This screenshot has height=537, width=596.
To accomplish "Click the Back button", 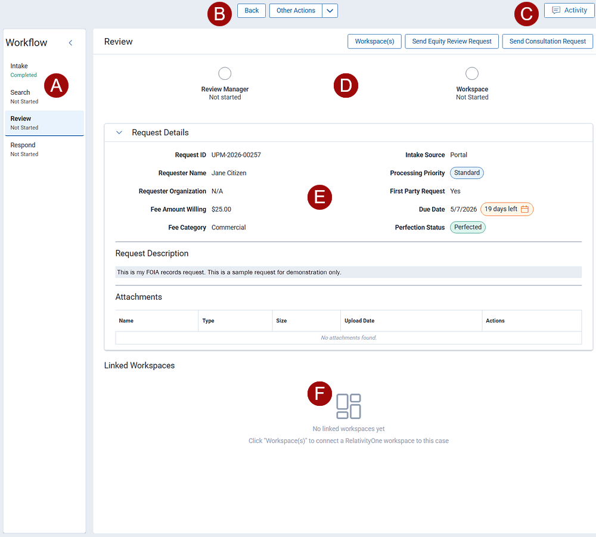I will click(x=252, y=11).
